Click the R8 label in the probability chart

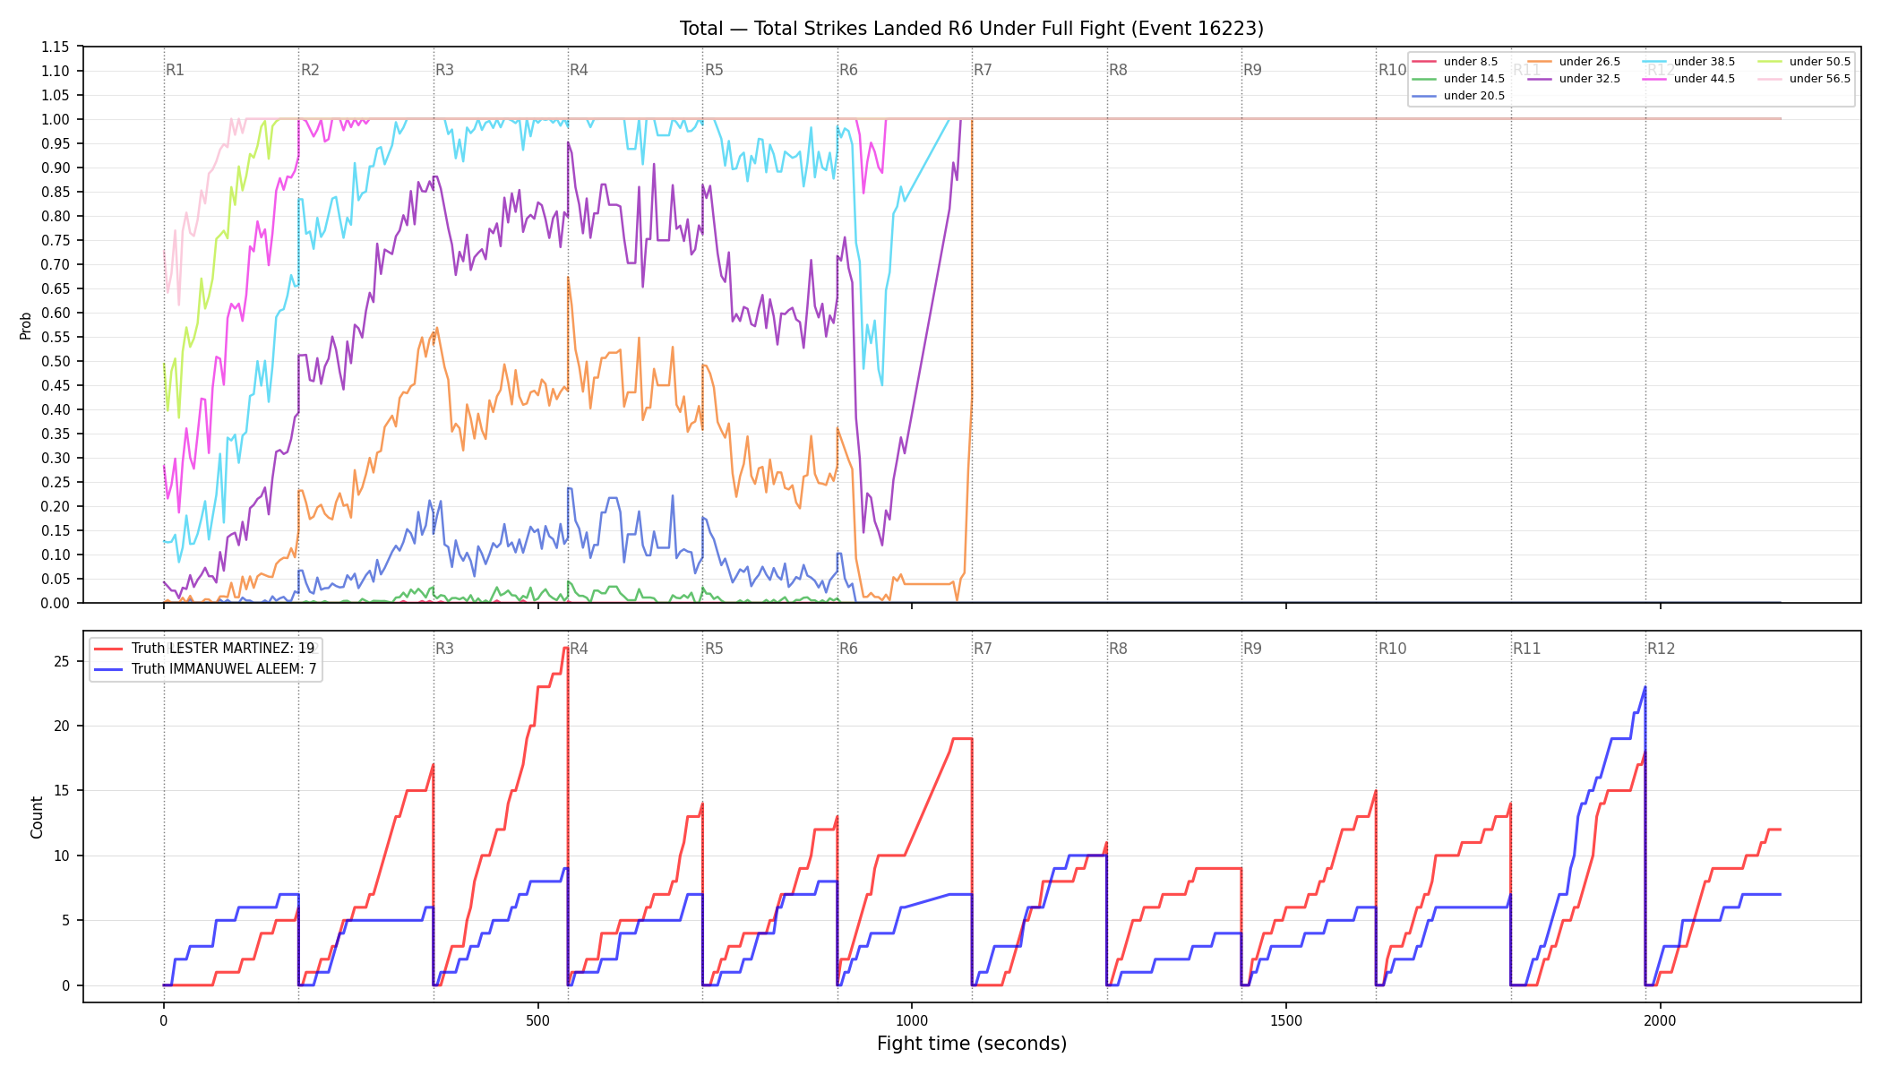click(1118, 70)
